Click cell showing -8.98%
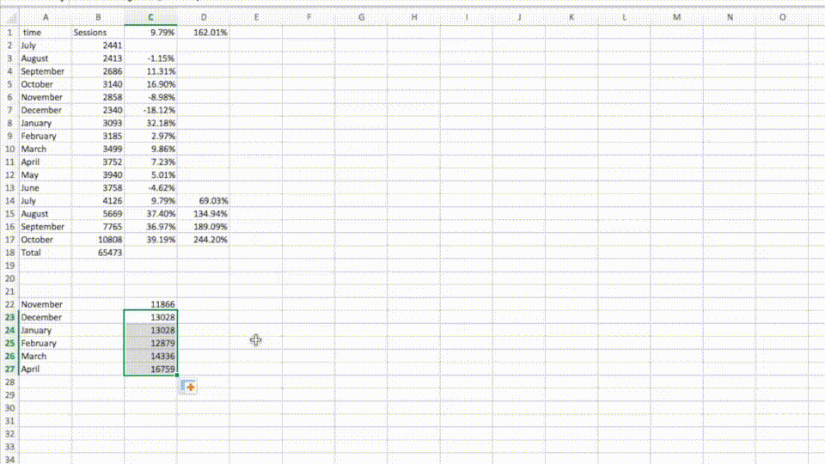Screen dimensions: 825x464 click(x=150, y=97)
